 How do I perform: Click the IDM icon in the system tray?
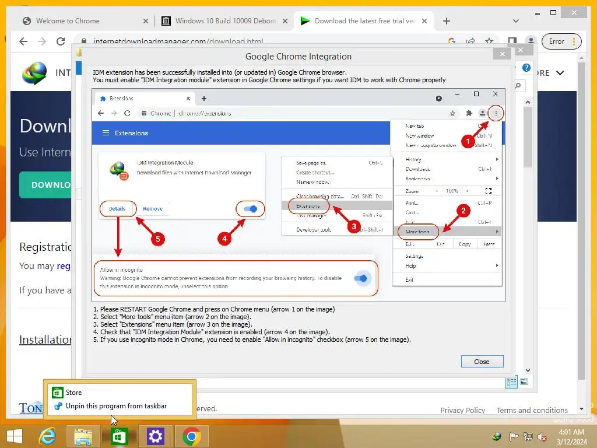(497, 437)
